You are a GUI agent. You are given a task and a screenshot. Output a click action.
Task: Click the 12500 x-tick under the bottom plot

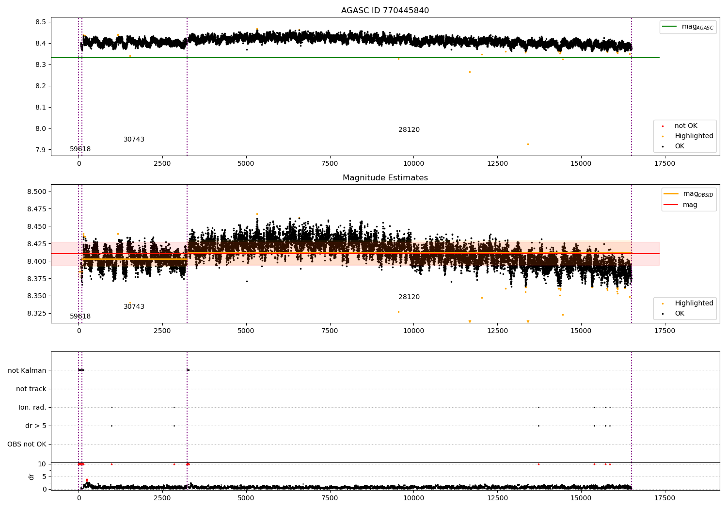click(x=497, y=498)
